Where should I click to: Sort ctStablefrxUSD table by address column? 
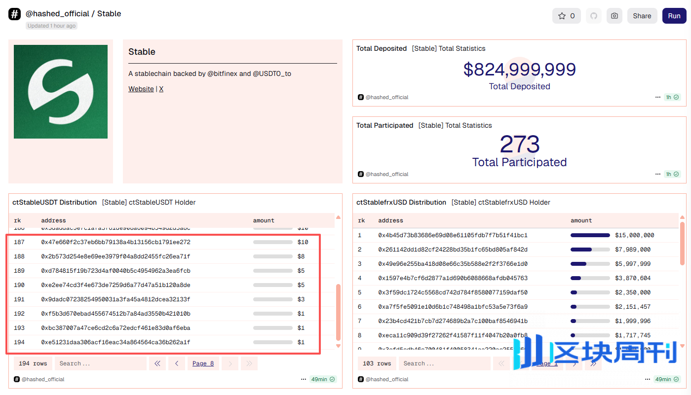390,220
